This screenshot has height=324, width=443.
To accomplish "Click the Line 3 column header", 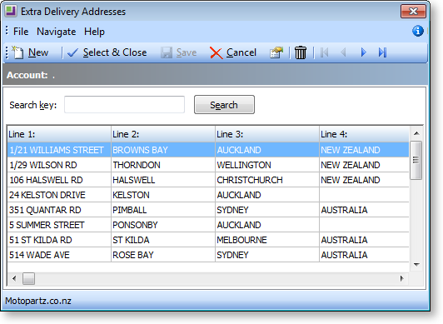I will 267,134.
